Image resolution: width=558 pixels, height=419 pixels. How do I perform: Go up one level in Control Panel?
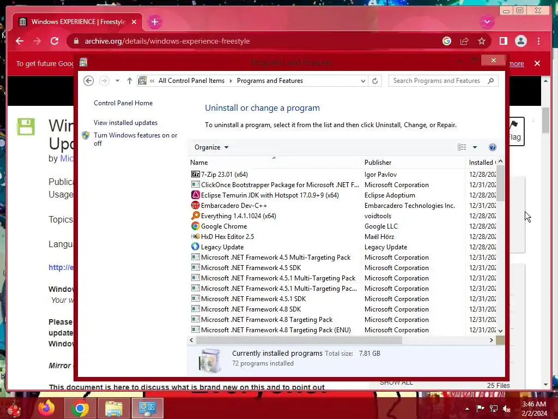(130, 81)
